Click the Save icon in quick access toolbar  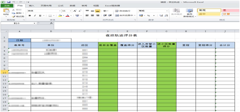pos(9,2)
